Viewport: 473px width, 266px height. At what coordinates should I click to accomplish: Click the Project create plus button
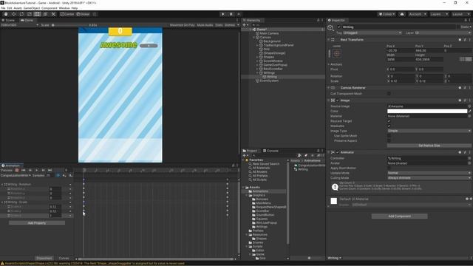(x=245, y=156)
